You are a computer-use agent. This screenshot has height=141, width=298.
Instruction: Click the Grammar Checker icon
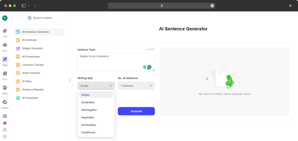pos(18,65)
